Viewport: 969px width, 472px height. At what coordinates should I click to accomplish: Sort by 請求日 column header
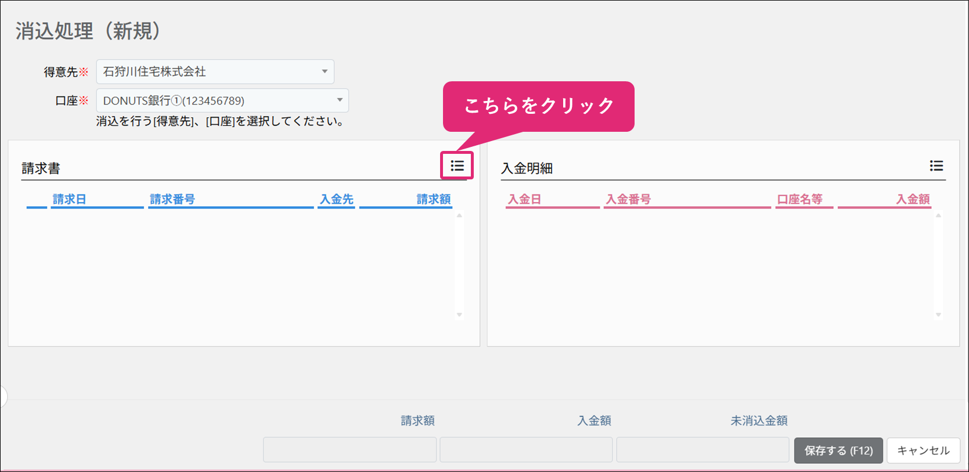70,199
